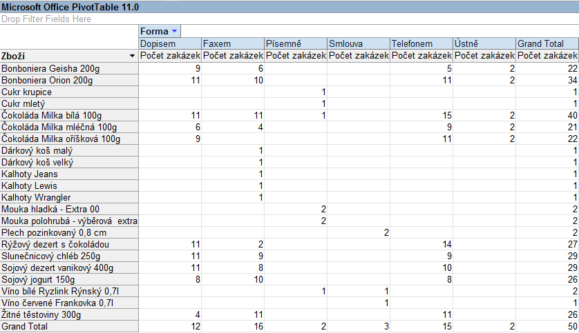Open the Zboží field dropdown arrow
The height and width of the screenshot is (333, 579).
(x=132, y=56)
